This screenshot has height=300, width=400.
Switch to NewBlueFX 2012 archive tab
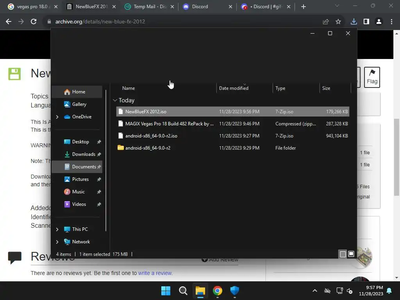click(x=91, y=7)
